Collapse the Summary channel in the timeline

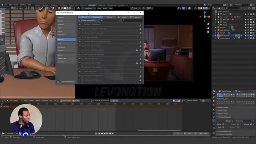(x=1, y=107)
